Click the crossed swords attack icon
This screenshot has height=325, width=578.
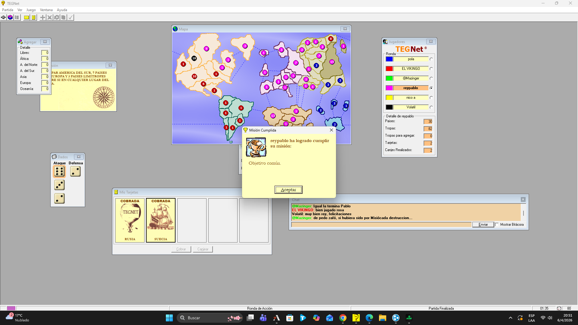50,17
